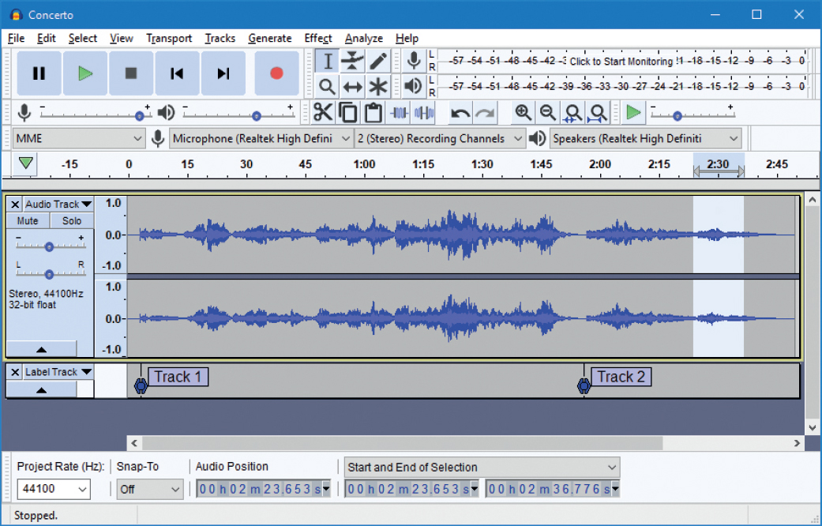
Task: Open the Effect menu
Action: click(317, 38)
